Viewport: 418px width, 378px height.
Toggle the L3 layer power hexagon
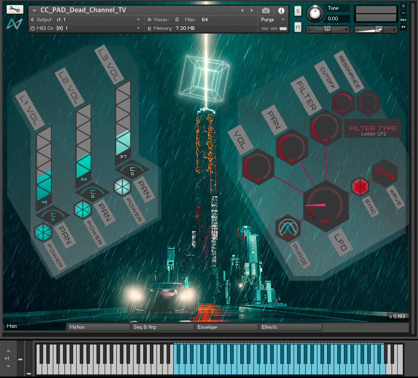(122, 186)
